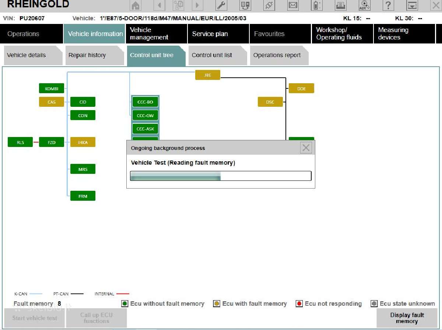
Task: Open the page history clipboard icon
Action: pos(178,5)
